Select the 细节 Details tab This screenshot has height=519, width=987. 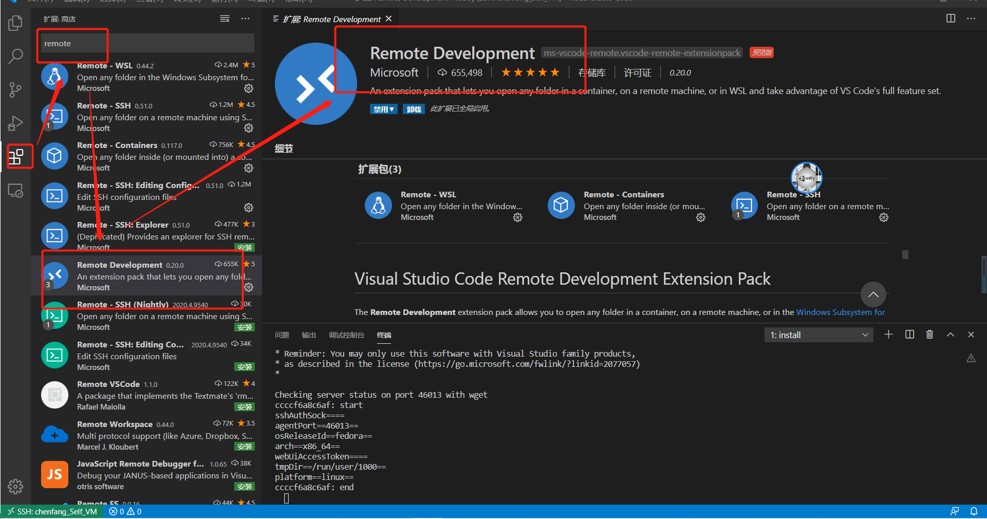pyautogui.click(x=284, y=149)
